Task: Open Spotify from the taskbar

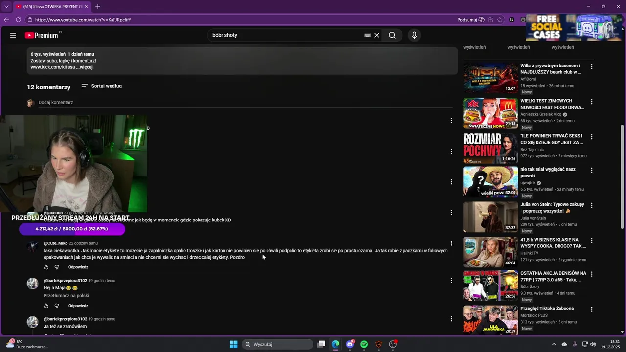Action: point(364,344)
